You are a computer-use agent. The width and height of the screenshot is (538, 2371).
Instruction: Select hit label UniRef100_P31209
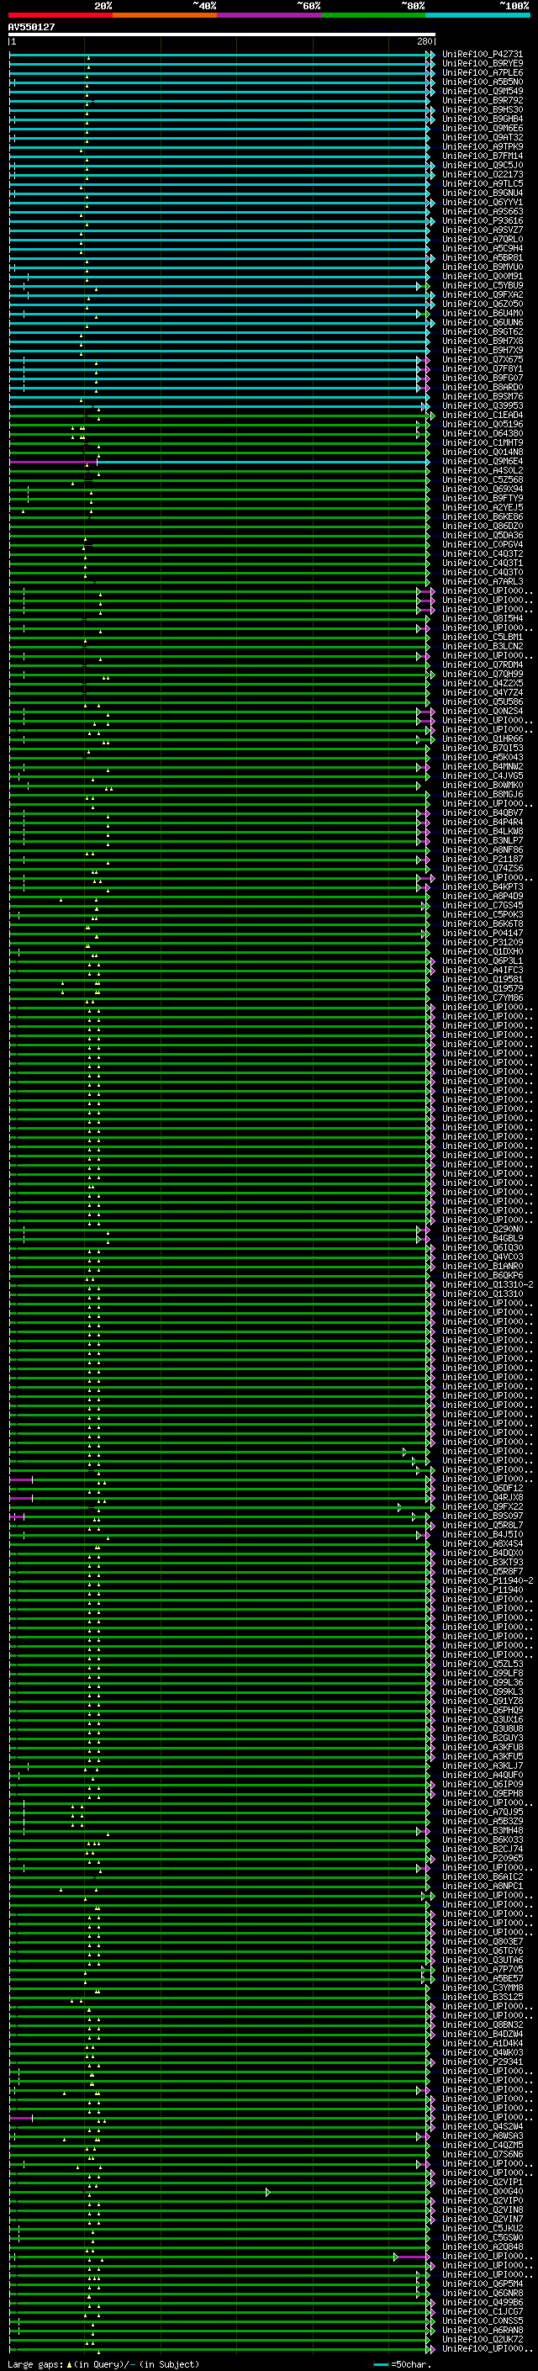point(482,943)
